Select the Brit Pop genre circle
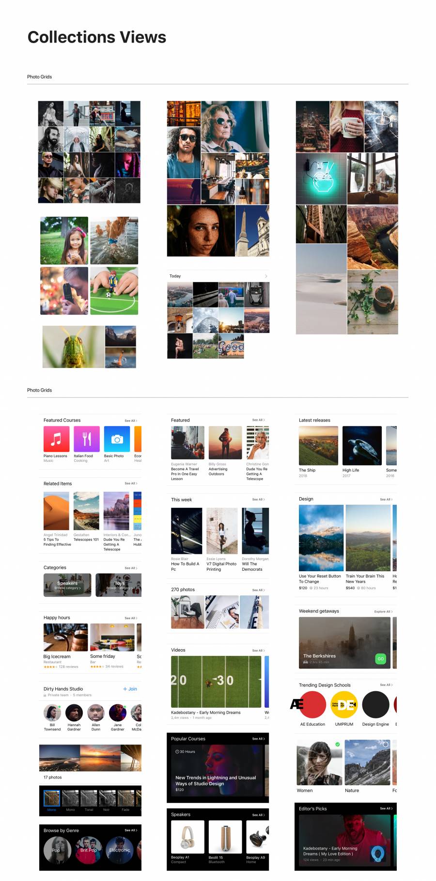 coord(88,850)
